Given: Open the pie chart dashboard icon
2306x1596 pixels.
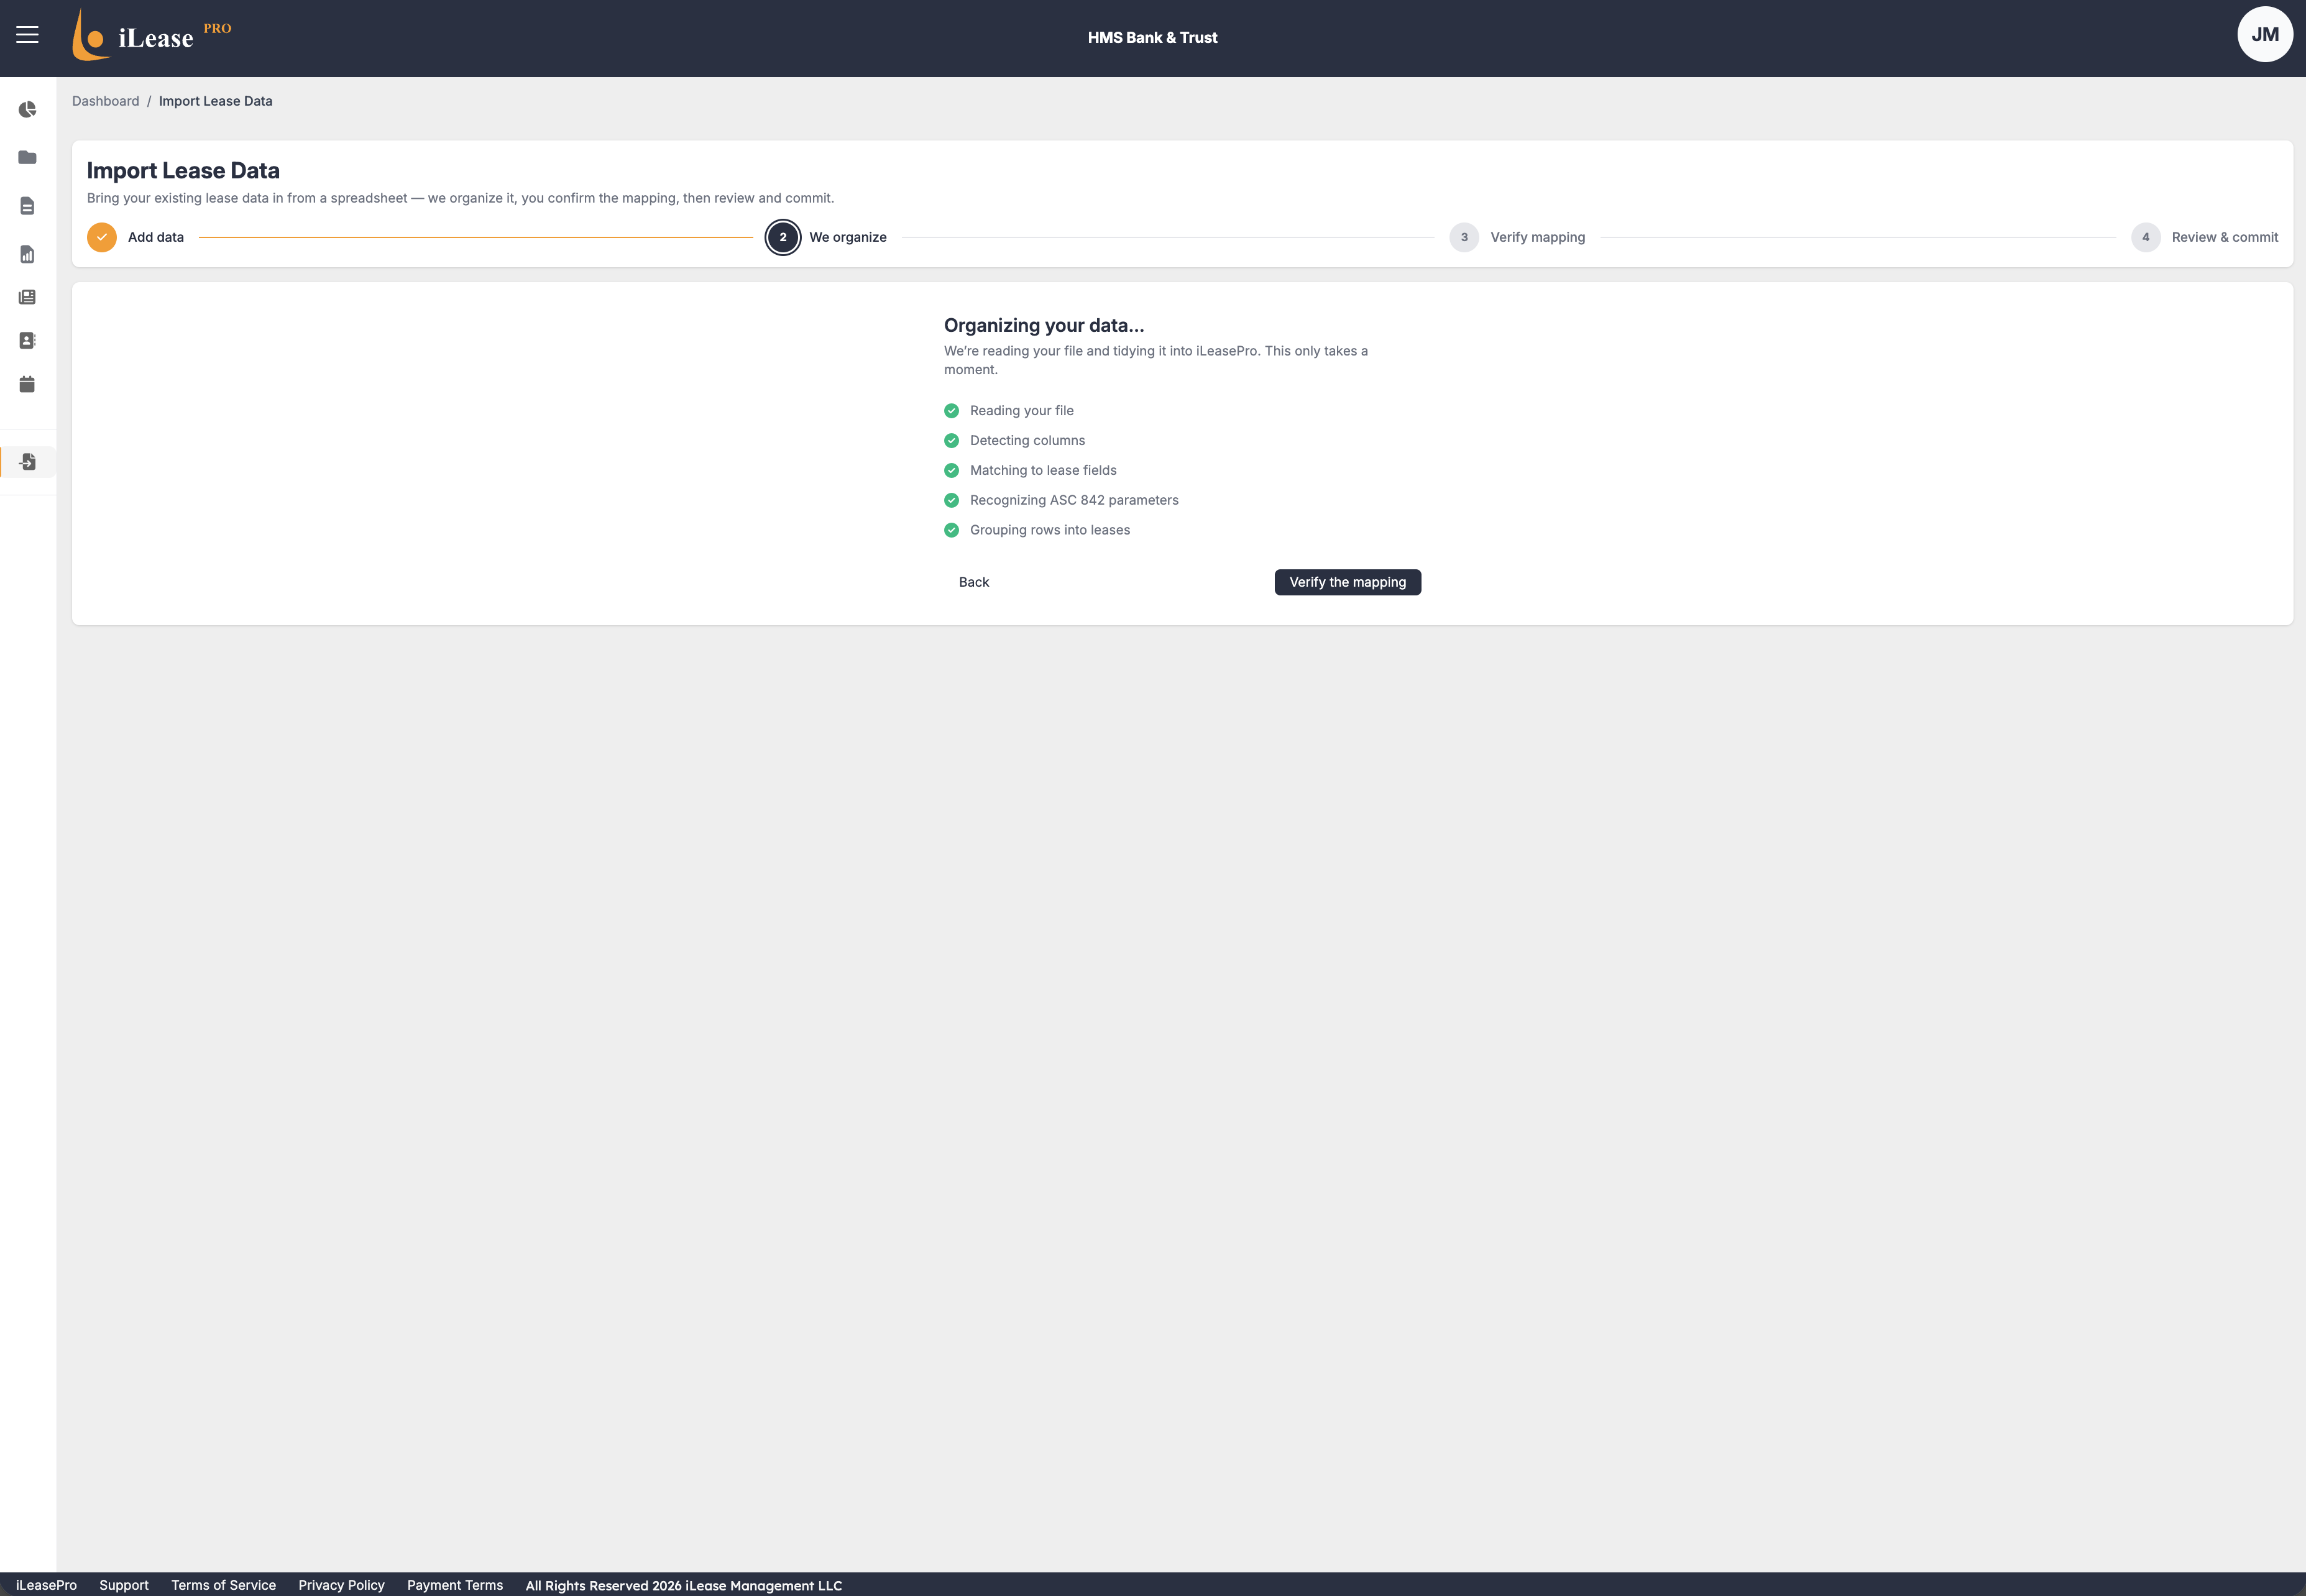Looking at the screenshot, I should pos(27,109).
